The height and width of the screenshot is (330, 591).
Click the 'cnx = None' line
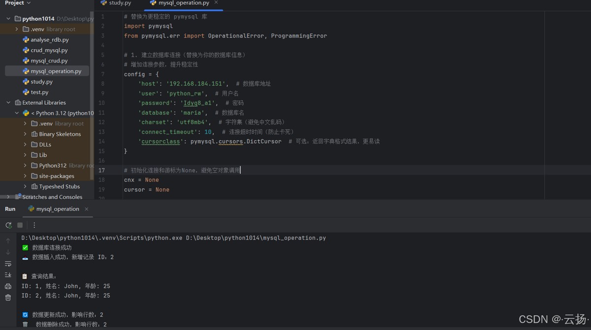pos(141,180)
